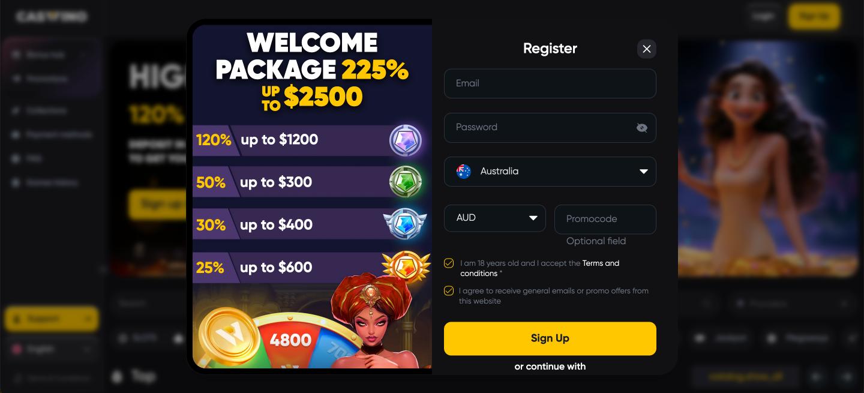Toggle password visibility eye icon
Viewport: 864px width, 393px height.
(641, 128)
